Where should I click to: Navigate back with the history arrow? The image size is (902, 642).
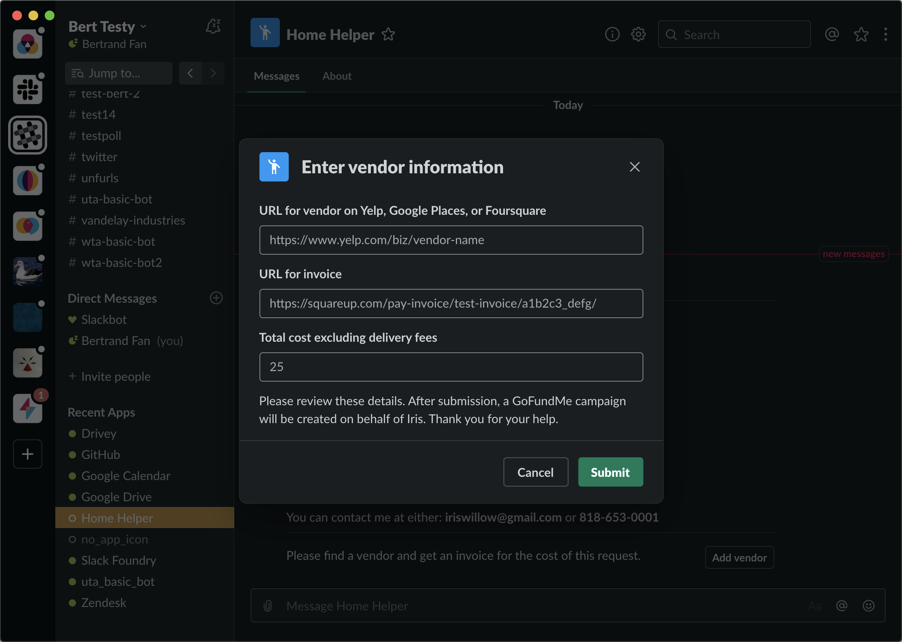pyautogui.click(x=190, y=73)
